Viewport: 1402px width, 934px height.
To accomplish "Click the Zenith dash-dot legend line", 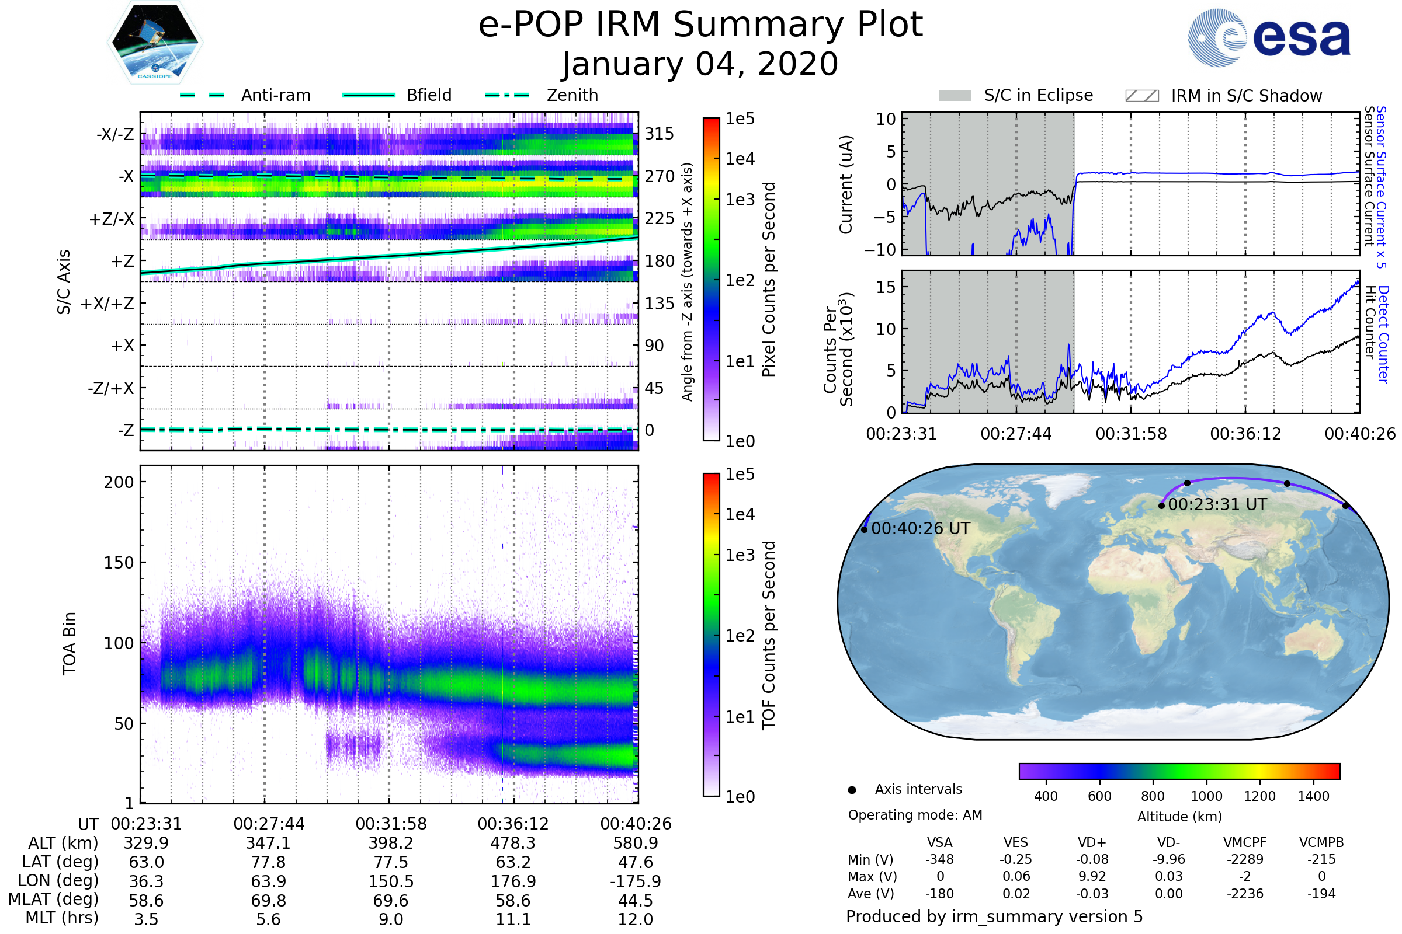I will pyautogui.click(x=506, y=95).
